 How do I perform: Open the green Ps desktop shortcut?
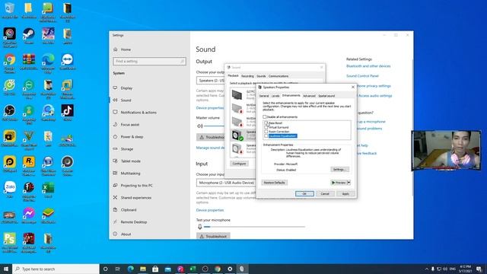tap(10, 242)
